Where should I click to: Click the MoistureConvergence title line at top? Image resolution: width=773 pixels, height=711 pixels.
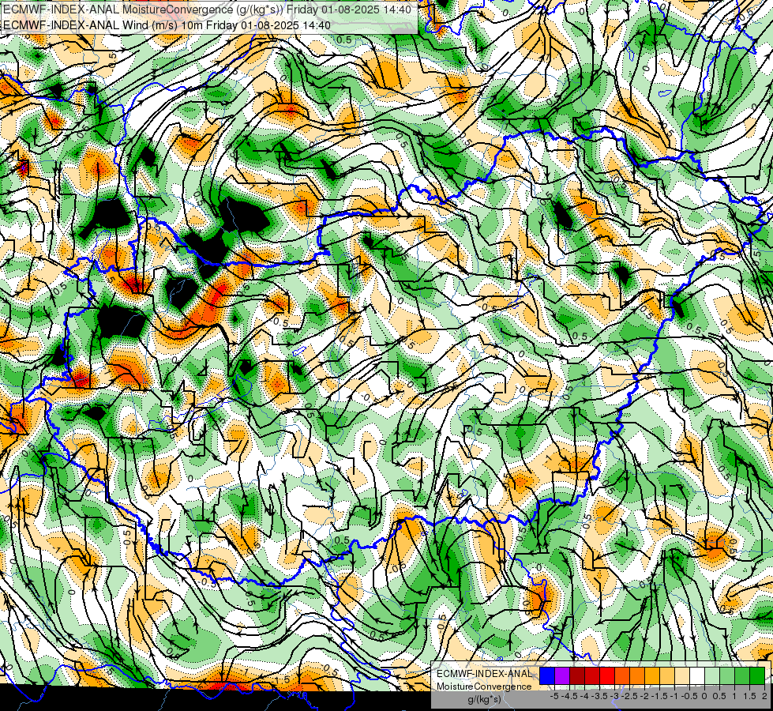(x=207, y=9)
